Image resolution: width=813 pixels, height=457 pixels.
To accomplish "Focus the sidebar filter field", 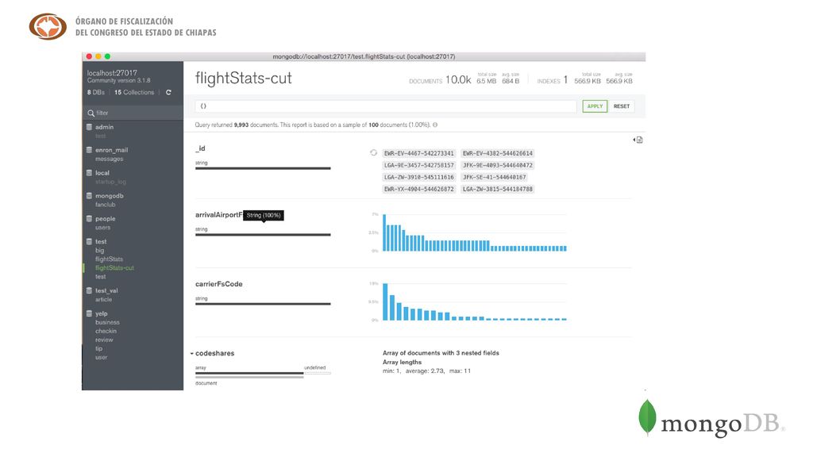I will [133, 113].
